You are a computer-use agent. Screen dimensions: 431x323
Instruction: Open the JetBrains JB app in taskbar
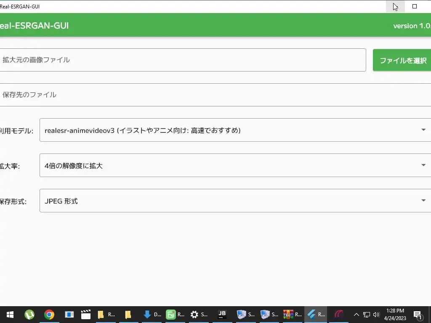click(222, 315)
